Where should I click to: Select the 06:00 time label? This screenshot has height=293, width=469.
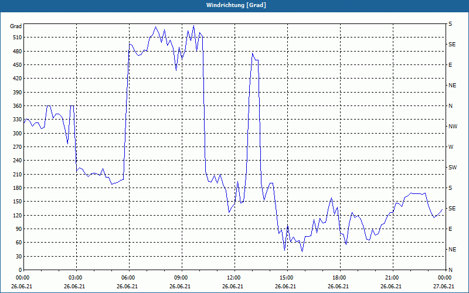pyautogui.click(x=127, y=278)
